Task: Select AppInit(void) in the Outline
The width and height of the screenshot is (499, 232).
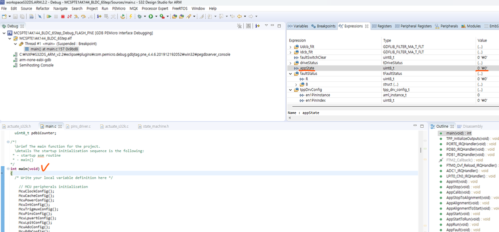Action: click(458, 182)
